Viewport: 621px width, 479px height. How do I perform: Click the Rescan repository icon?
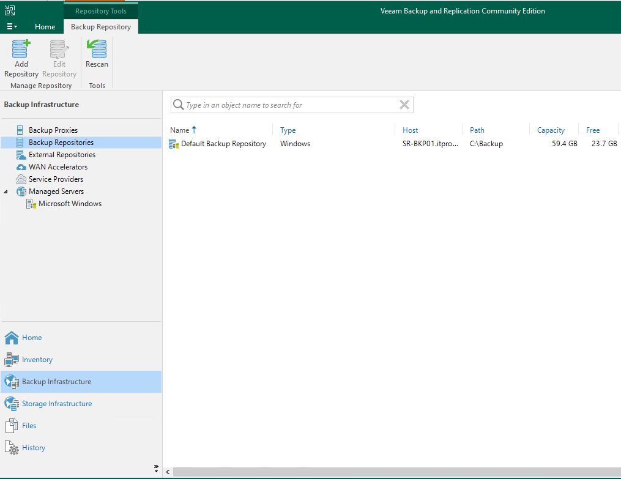pyautogui.click(x=97, y=50)
